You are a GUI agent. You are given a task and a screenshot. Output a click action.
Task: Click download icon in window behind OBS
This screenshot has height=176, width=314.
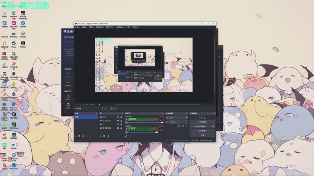[68, 82]
